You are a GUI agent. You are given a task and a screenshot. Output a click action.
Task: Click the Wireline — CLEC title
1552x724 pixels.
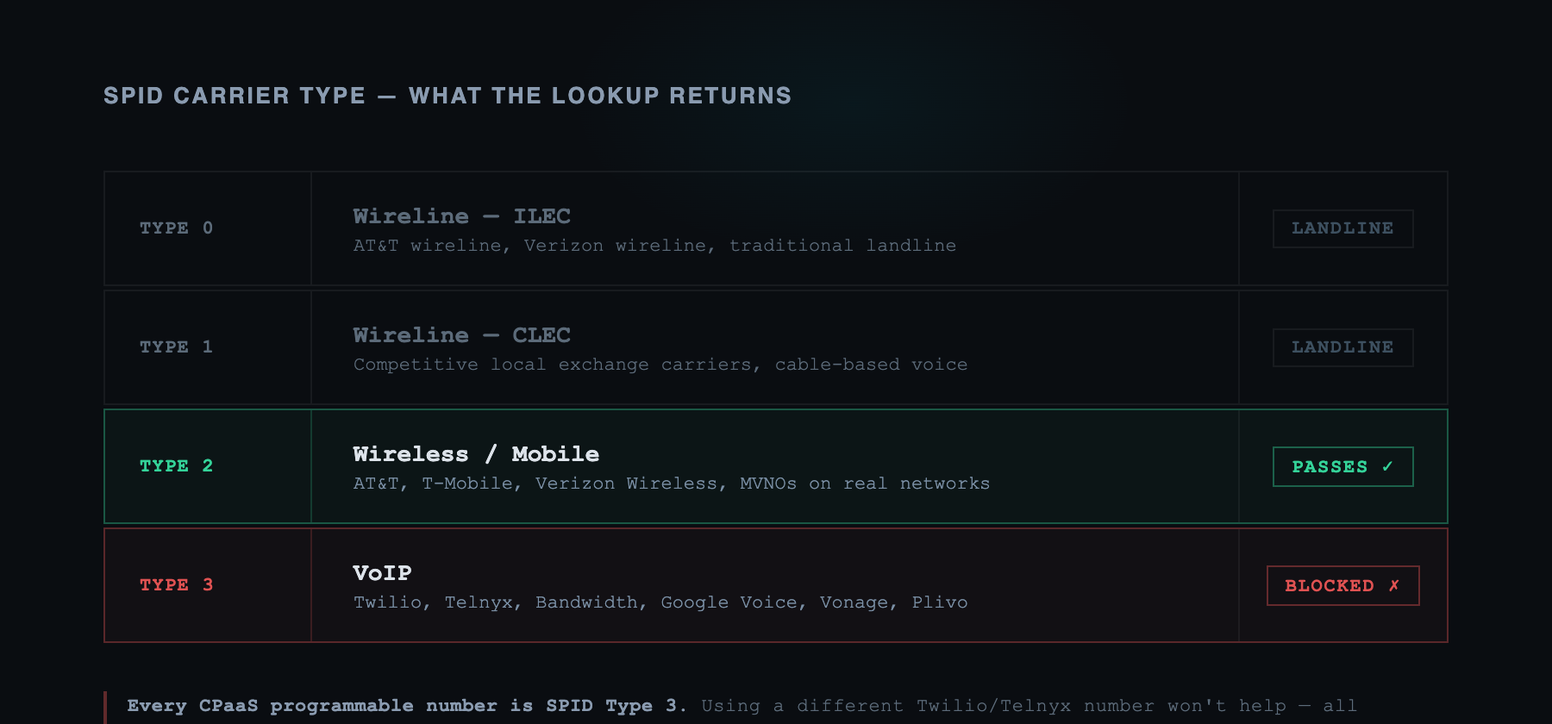[x=461, y=335]
